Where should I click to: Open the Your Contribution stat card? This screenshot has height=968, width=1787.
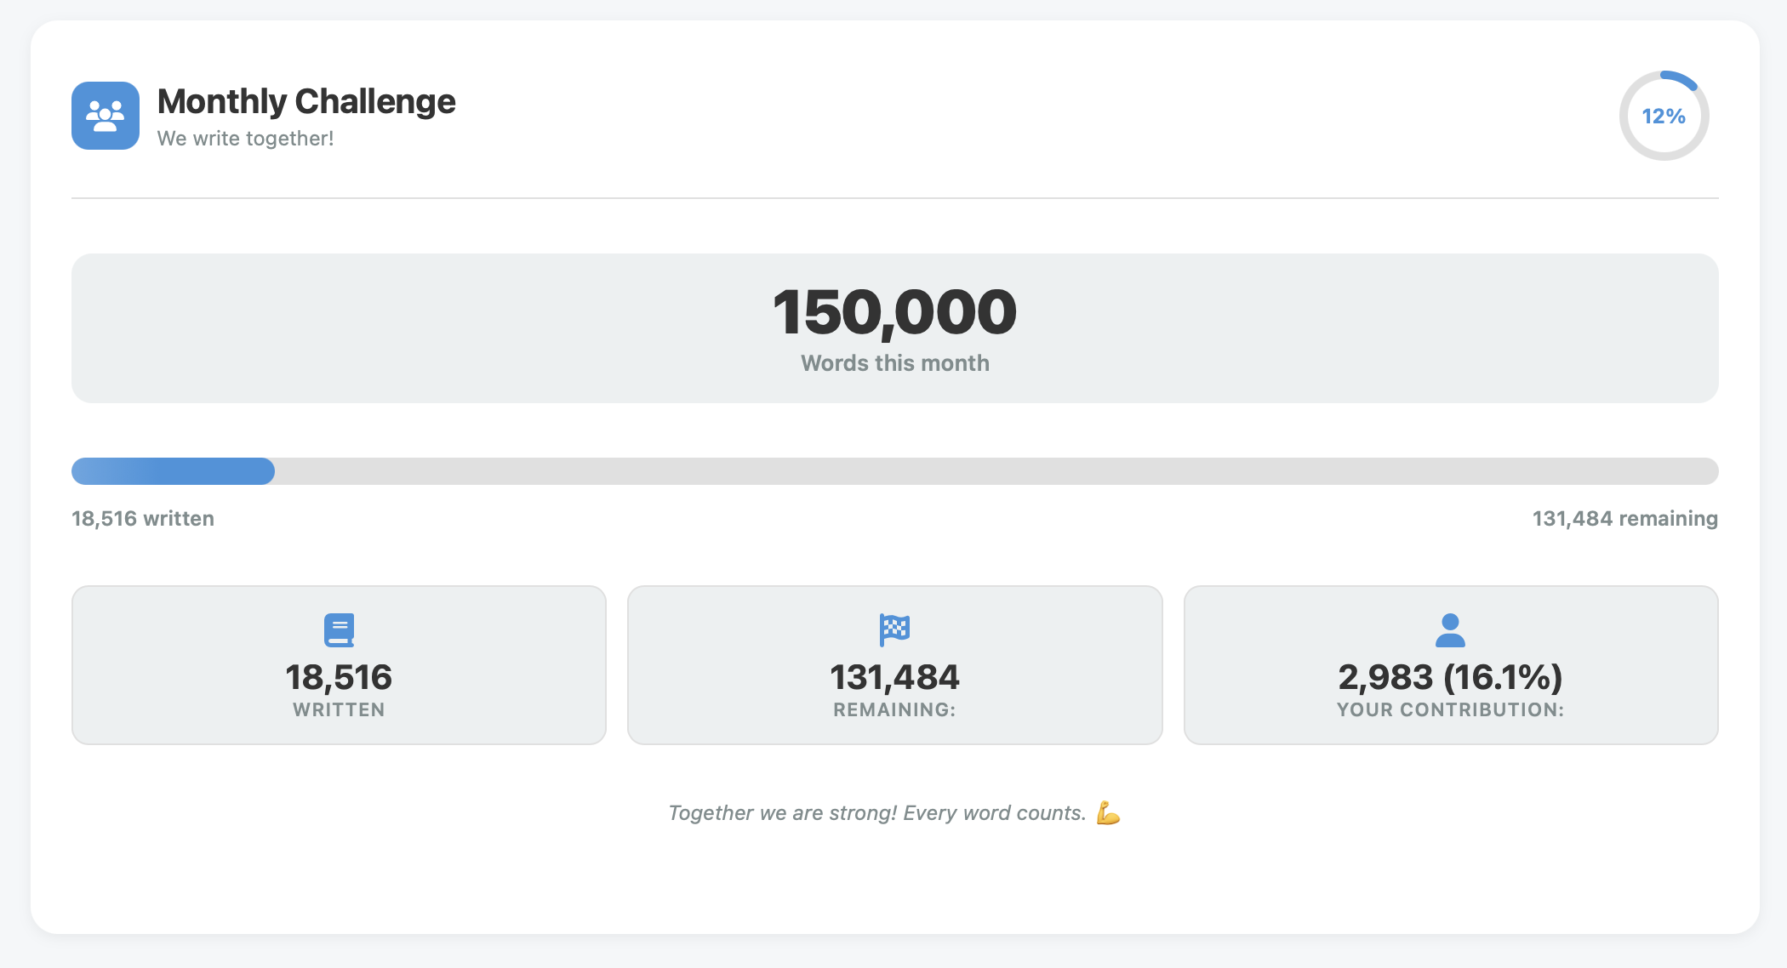point(1451,665)
